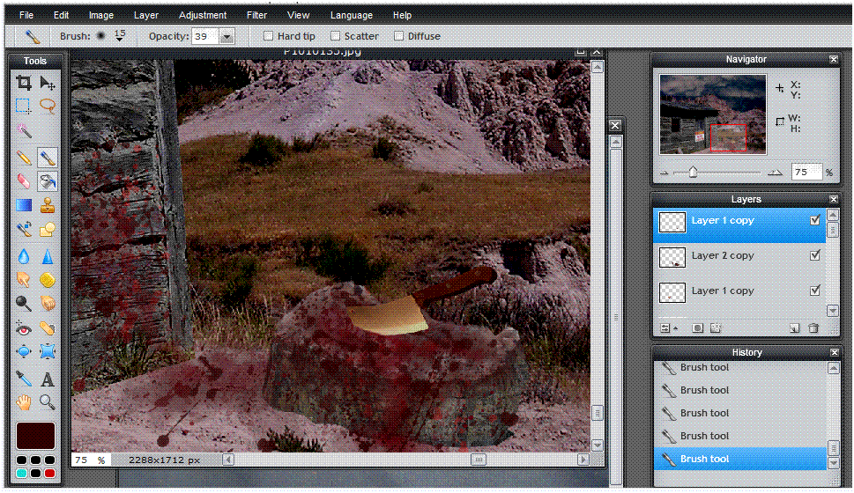Open the Adjustment menu

point(203,15)
